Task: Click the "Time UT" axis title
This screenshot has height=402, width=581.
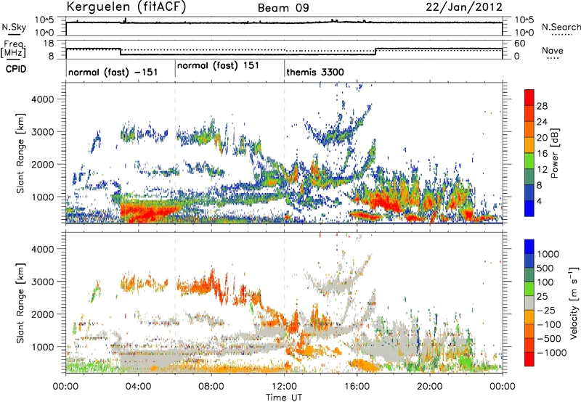Action: point(284,398)
